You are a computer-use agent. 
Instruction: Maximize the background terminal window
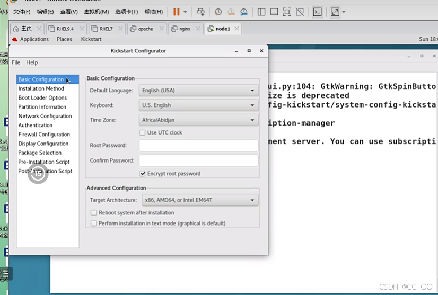click(x=422, y=56)
